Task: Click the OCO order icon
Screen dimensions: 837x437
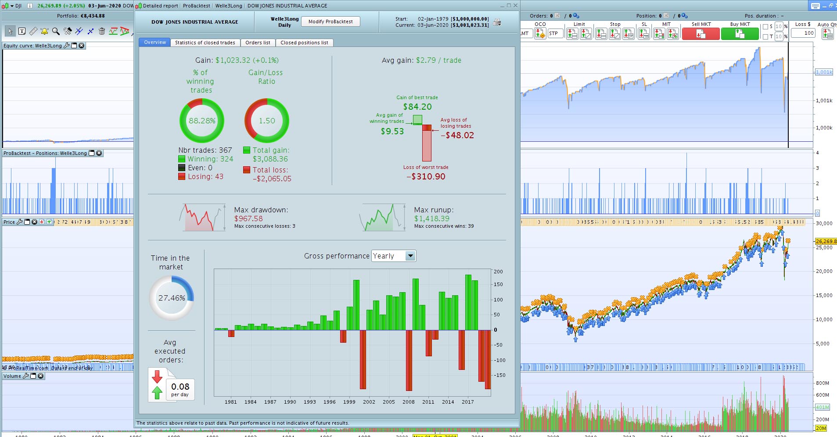Action: coord(540,33)
